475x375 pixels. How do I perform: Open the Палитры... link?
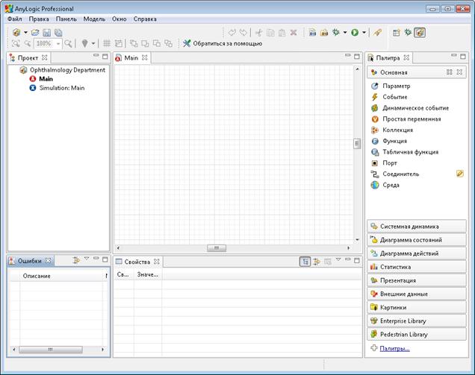tap(394, 348)
